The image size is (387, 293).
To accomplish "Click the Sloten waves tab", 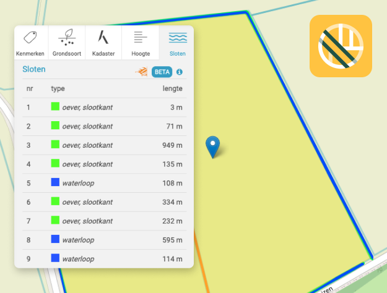I will tap(177, 42).
